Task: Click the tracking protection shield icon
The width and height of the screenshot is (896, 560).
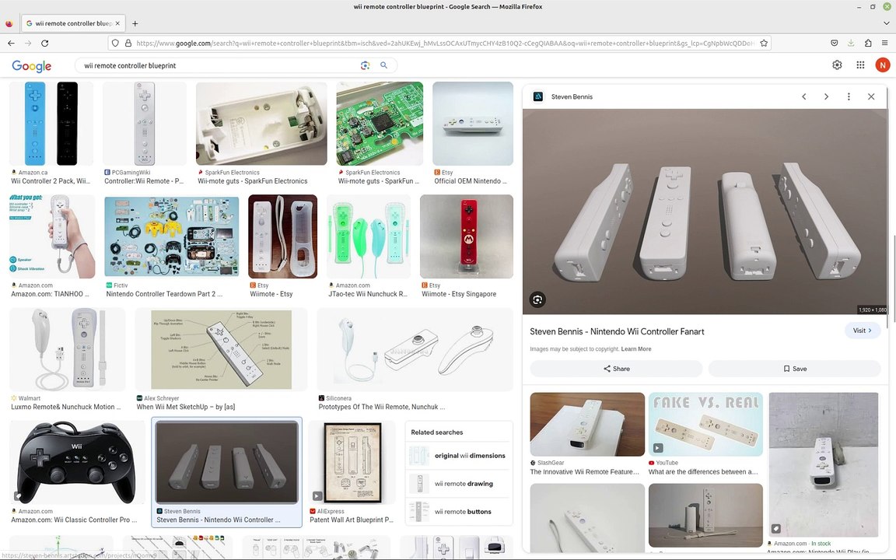Action: pos(115,43)
